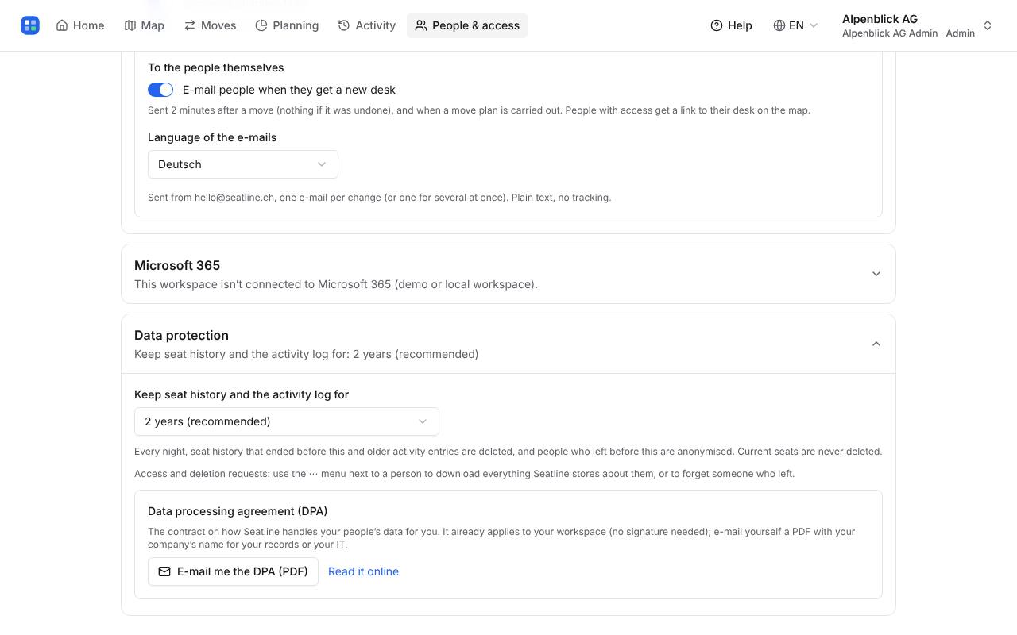Click the globe language icon
Viewport: 1017px width, 635px height.
(779, 25)
